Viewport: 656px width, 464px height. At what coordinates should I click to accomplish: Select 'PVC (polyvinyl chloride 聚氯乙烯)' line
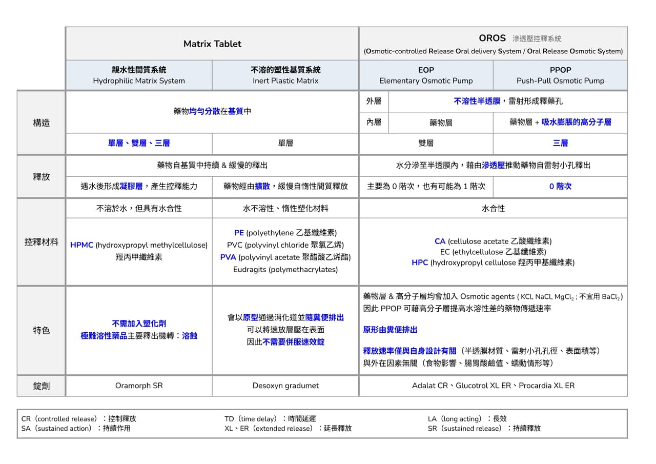pos(285,245)
